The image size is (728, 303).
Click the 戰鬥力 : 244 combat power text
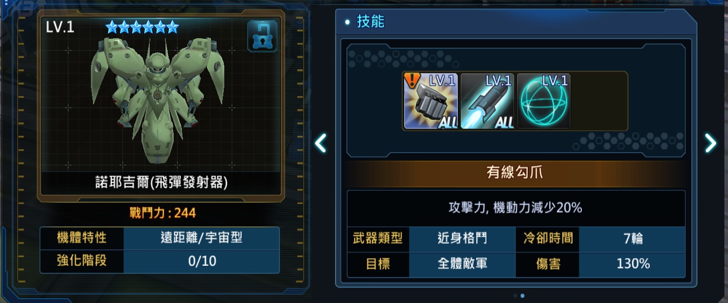point(162,213)
